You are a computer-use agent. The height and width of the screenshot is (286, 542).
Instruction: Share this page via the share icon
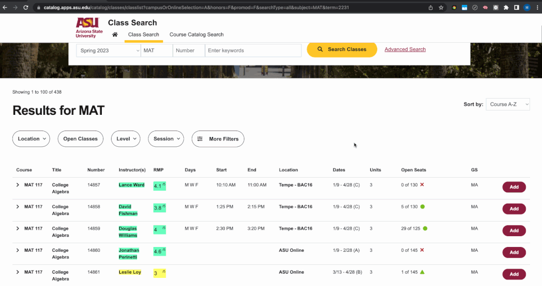click(431, 8)
